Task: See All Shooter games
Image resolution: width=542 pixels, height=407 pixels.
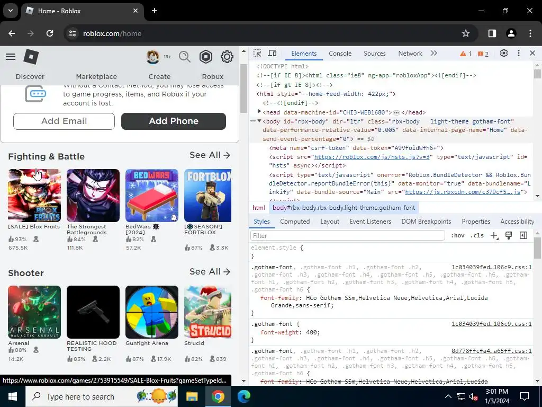Action: click(210, 272)
